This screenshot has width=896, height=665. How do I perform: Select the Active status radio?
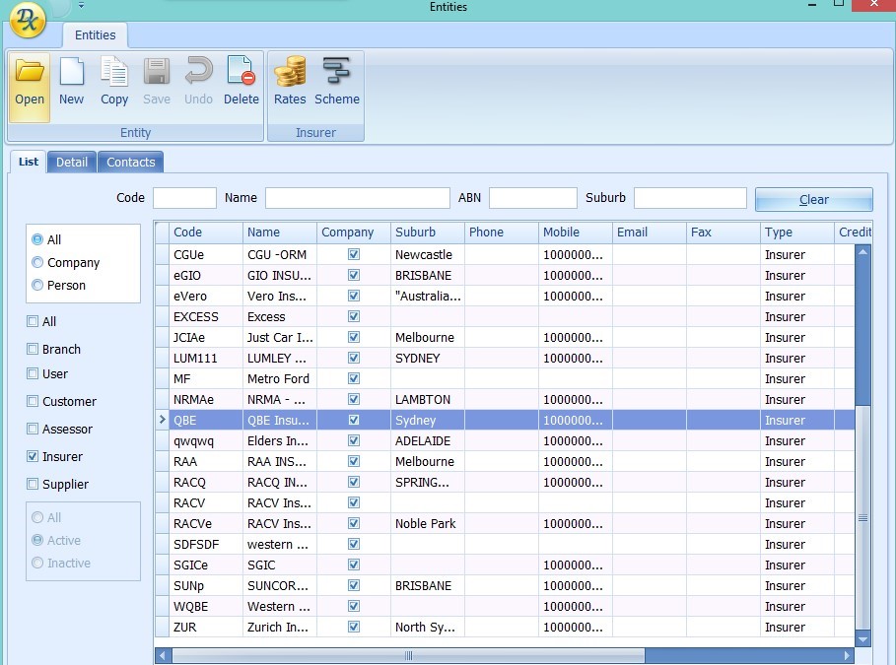coord(37,540)
